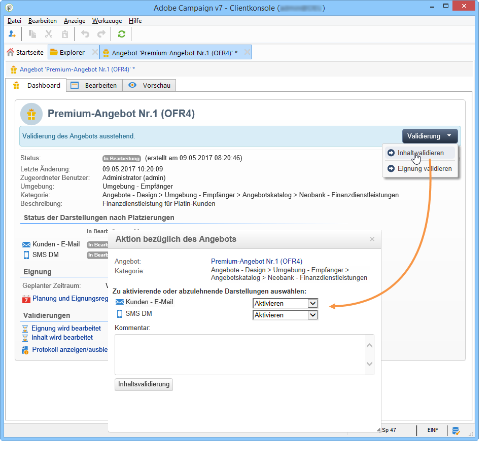Close the Angebot 'Premium-Angebot Nr.1 (OFR4)' tab
The height and width of the screenshot is (471, 490).
(247, 52)
